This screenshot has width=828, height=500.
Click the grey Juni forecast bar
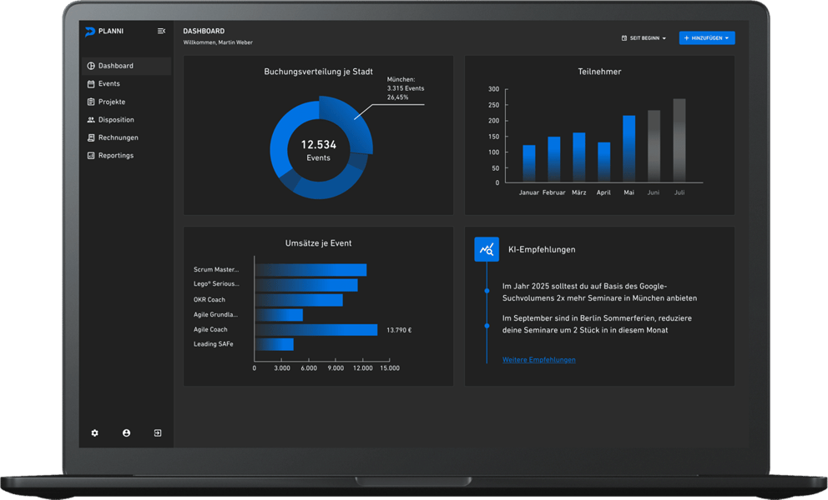pyautogui.click(x=654, y=147)
